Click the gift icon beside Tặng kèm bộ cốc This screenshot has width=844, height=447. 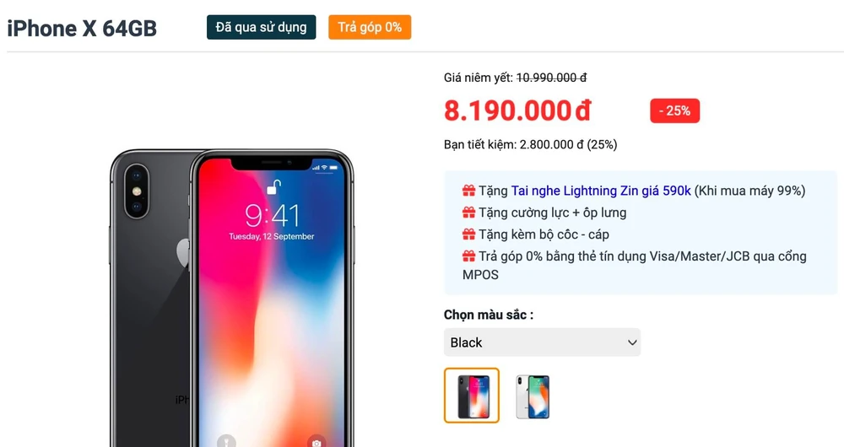468,234
